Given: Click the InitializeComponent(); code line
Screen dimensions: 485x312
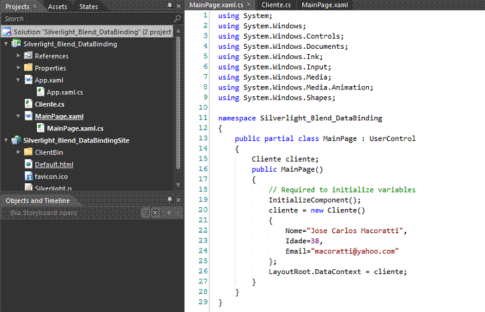Looking at the screenshot, I should (315, 200).
